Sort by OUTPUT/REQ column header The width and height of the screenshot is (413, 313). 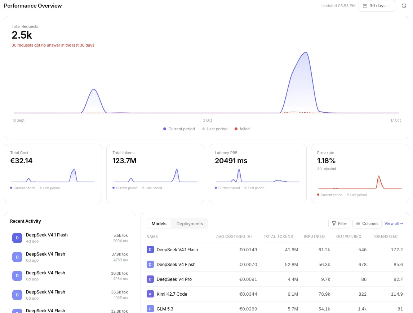349,236
